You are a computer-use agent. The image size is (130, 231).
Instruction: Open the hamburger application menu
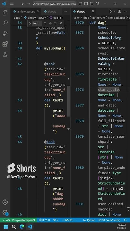point(12,4)
